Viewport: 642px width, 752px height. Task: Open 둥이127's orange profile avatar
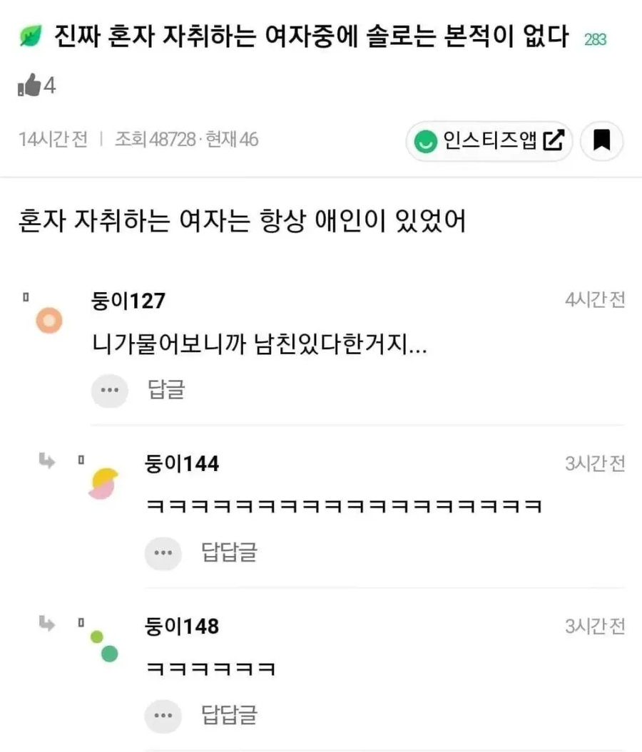point(49,321)
